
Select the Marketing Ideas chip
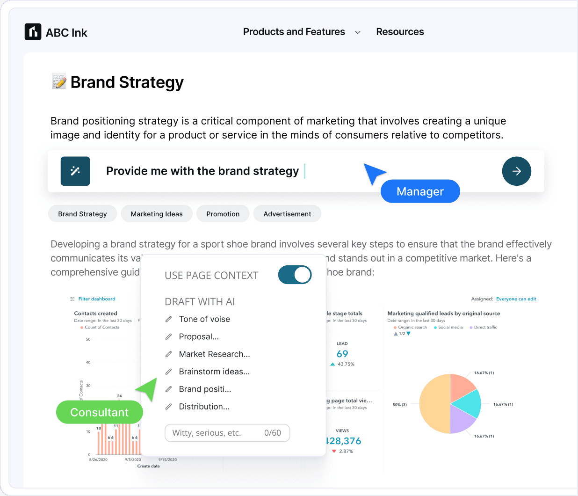point(157,214)
